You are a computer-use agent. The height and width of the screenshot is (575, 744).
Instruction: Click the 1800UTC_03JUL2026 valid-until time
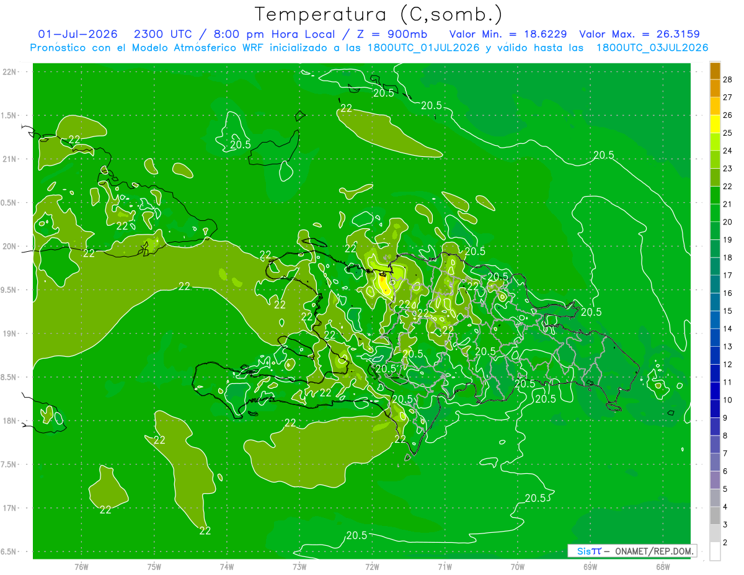click(652, 48)
